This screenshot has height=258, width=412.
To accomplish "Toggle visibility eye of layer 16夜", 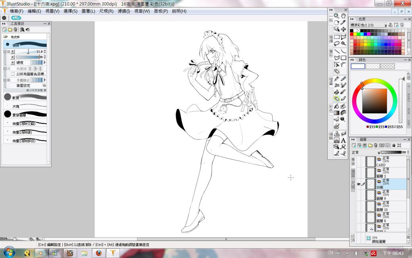I will point(358,184).
